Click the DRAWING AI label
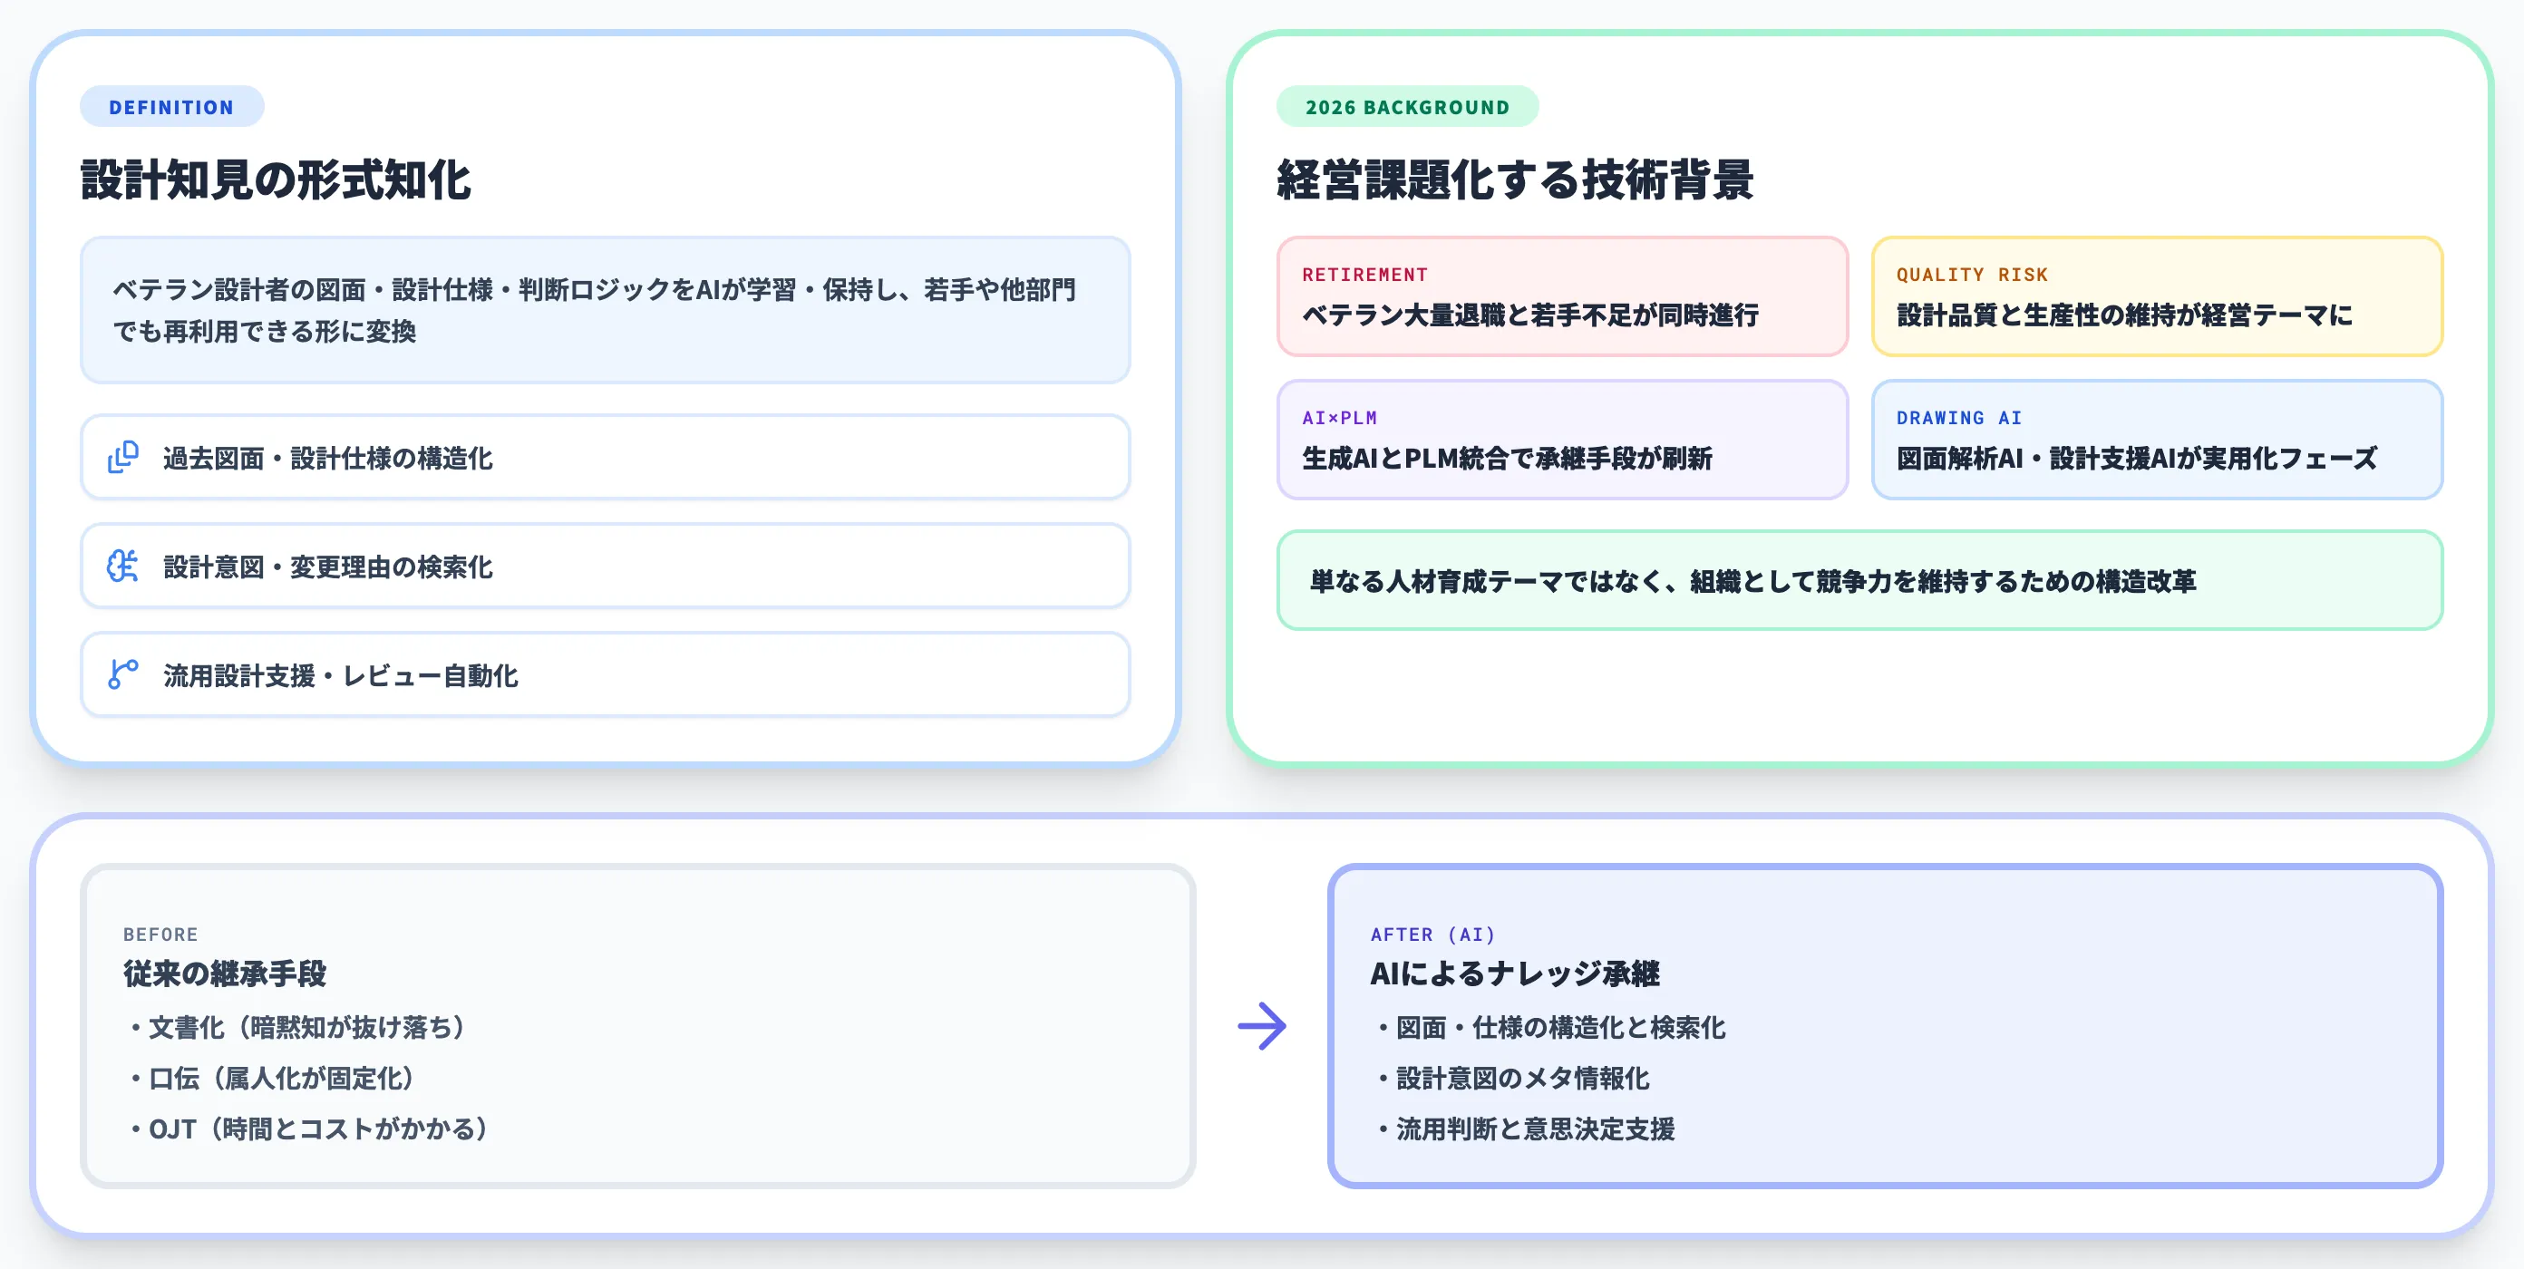This screenshot has height=1269, width=2524. 1958,418
